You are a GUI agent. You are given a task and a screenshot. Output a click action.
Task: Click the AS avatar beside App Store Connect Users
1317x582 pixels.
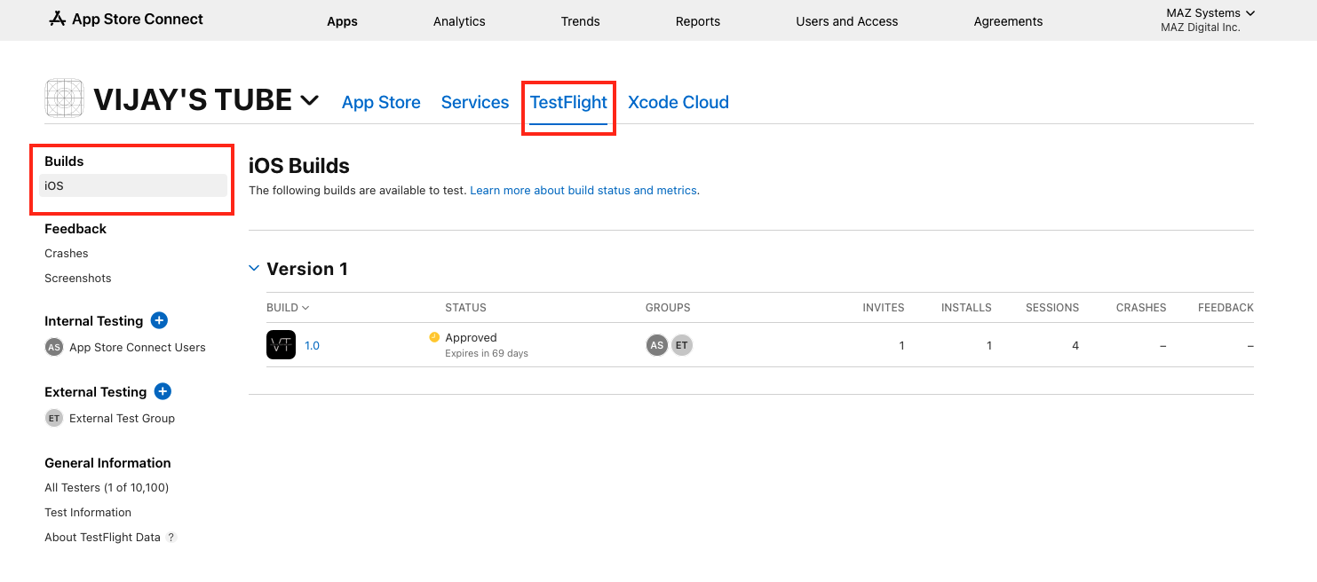tap(54, 347)
